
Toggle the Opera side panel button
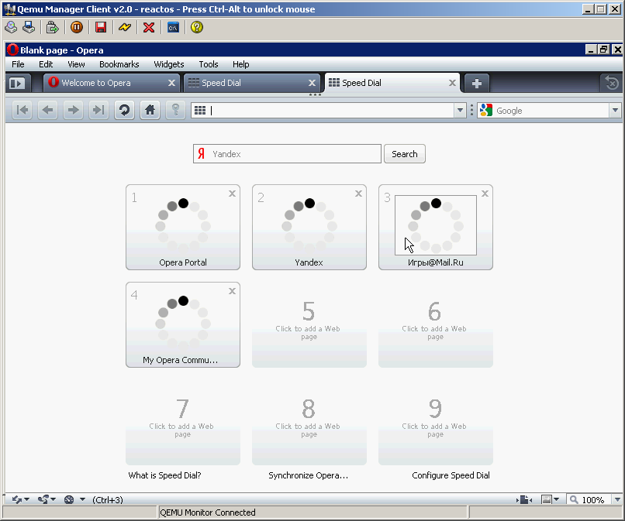16,83
